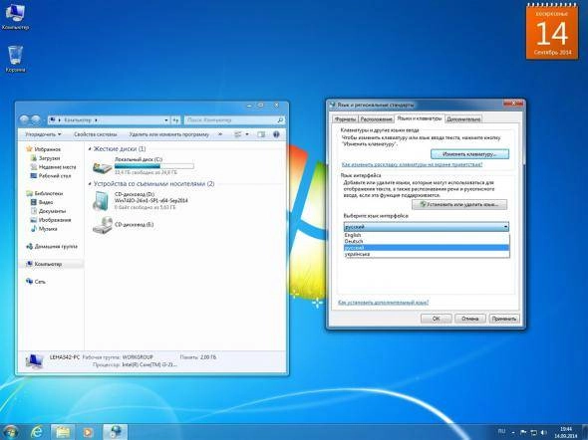This screenshot has height=440, width=588.
Task: Open the Корзина recycle bin icon
Action: tap(15, 59)
